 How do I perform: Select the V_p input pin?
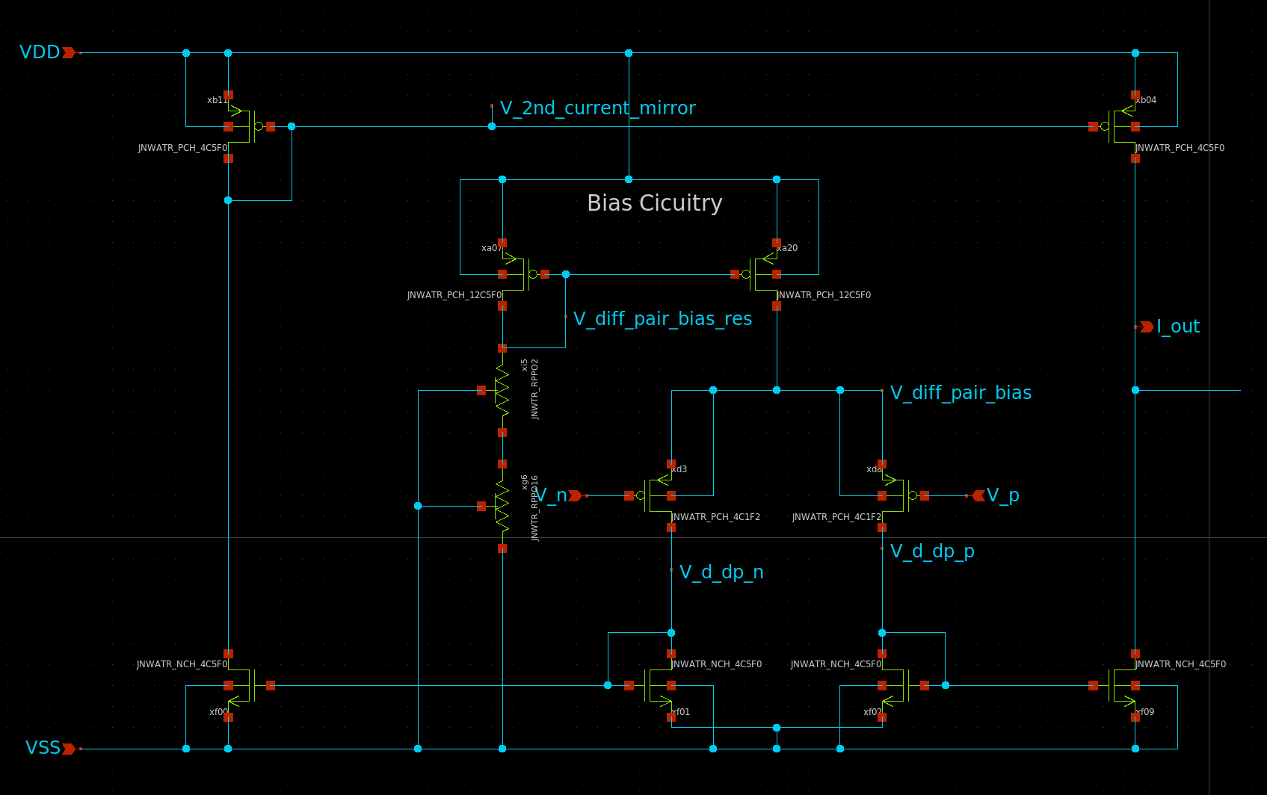(x=978, y=495)
